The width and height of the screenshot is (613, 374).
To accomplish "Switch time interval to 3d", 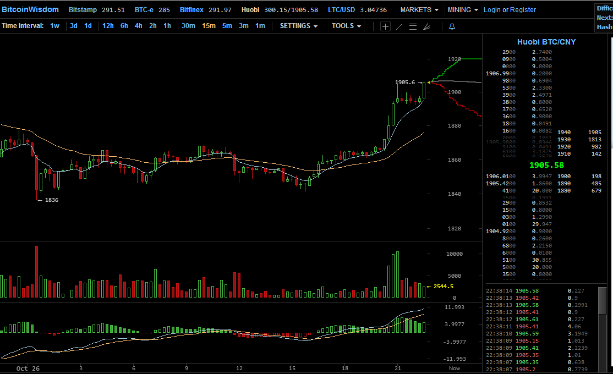I will (74, 26).
